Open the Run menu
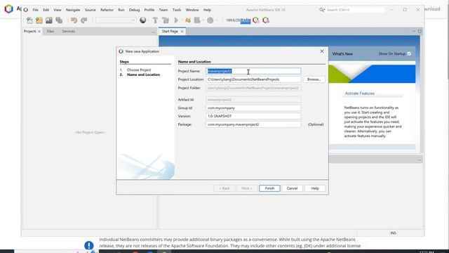449x253 pixels. coord(121,10)
